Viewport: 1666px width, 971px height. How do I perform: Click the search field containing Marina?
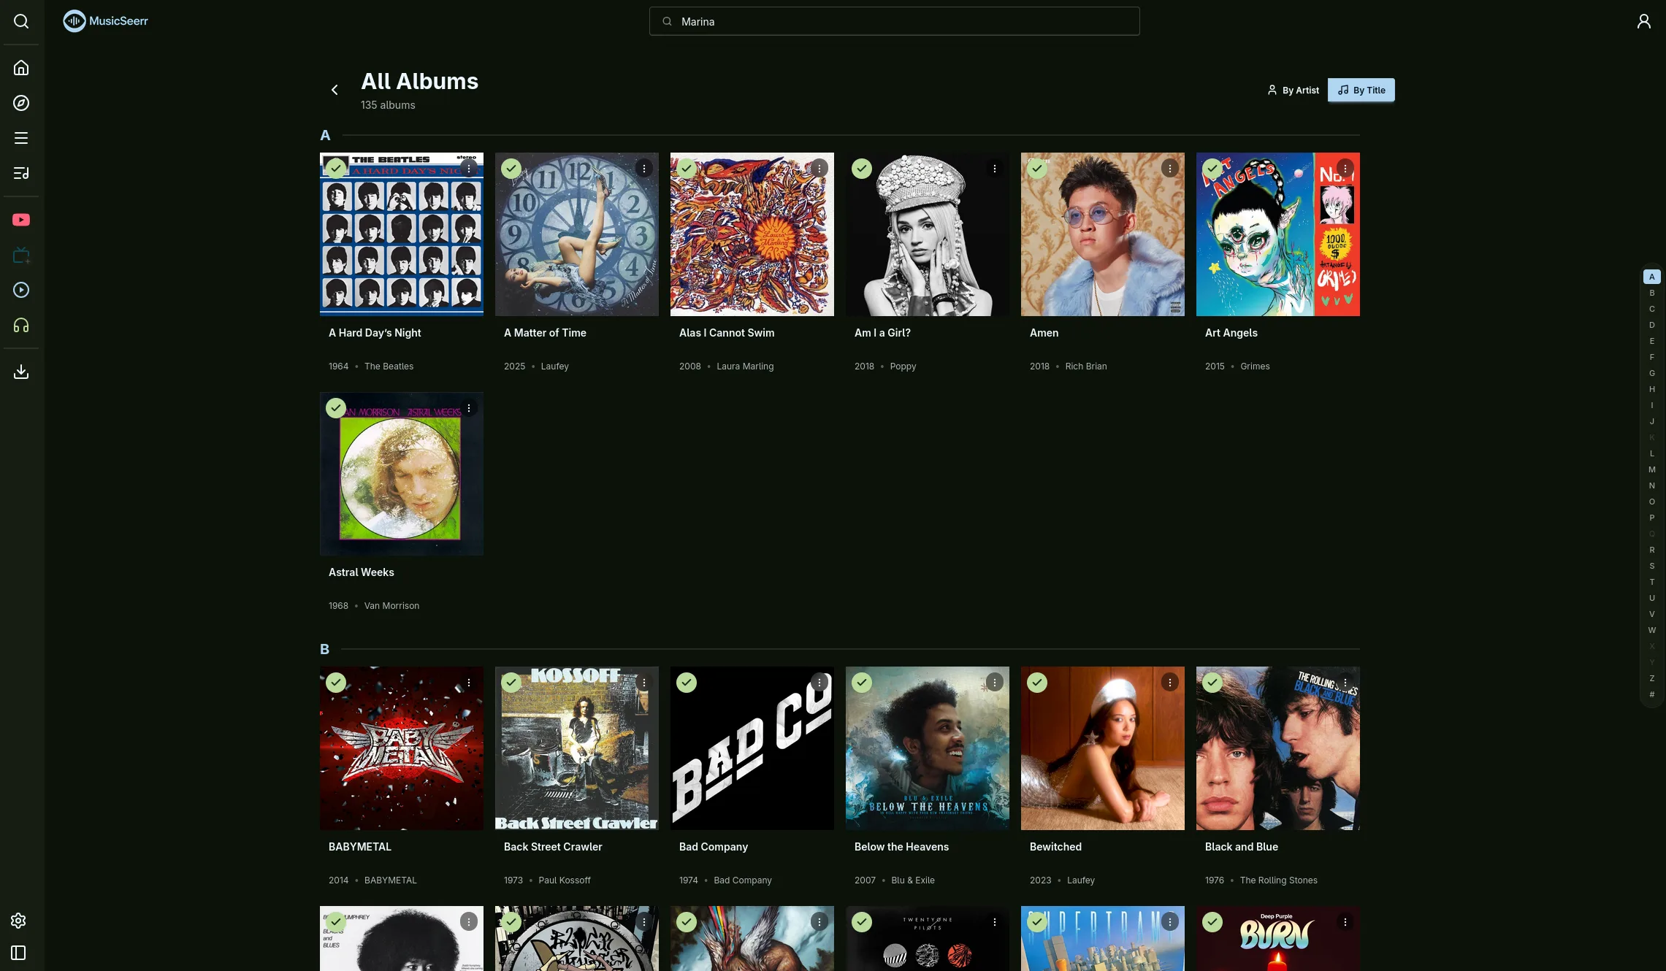[893, 21]
